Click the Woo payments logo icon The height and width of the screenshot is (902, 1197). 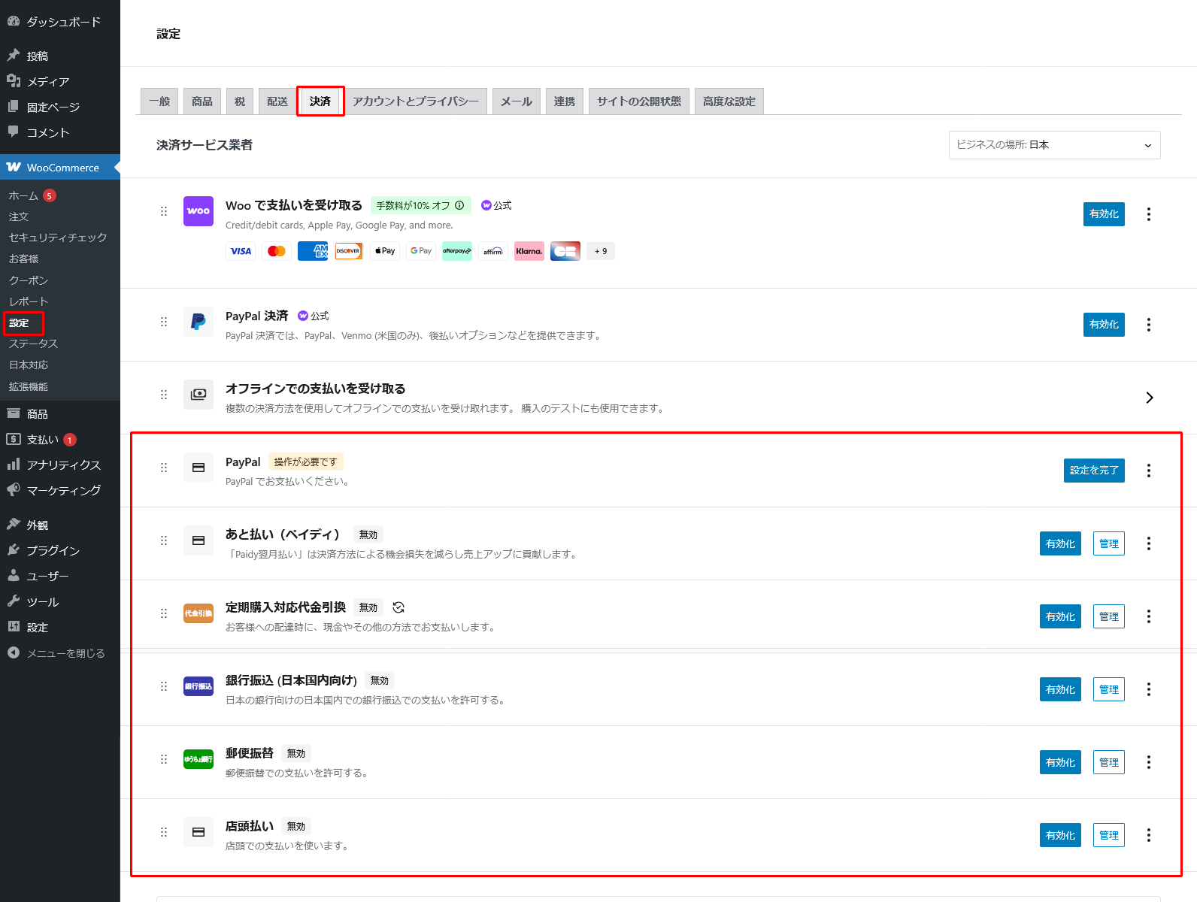pos(198,211)
